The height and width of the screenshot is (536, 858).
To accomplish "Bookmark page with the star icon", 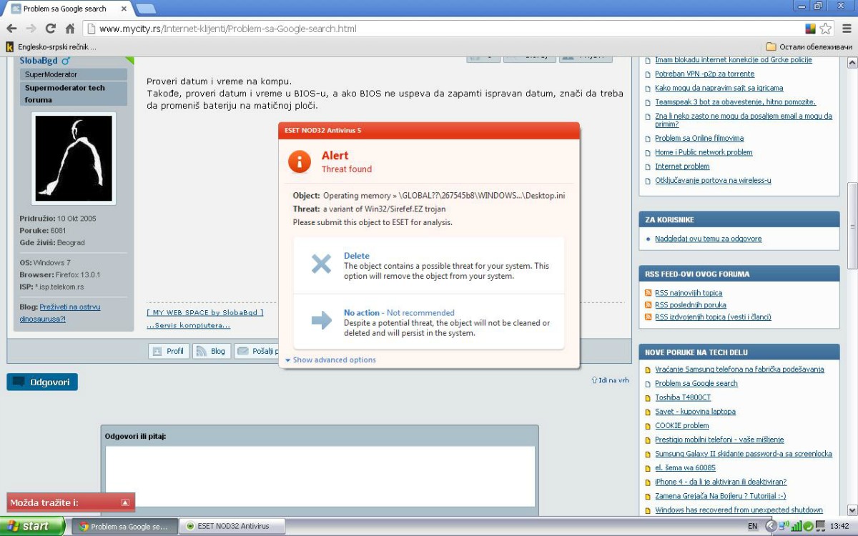I will tap(826, 29).
